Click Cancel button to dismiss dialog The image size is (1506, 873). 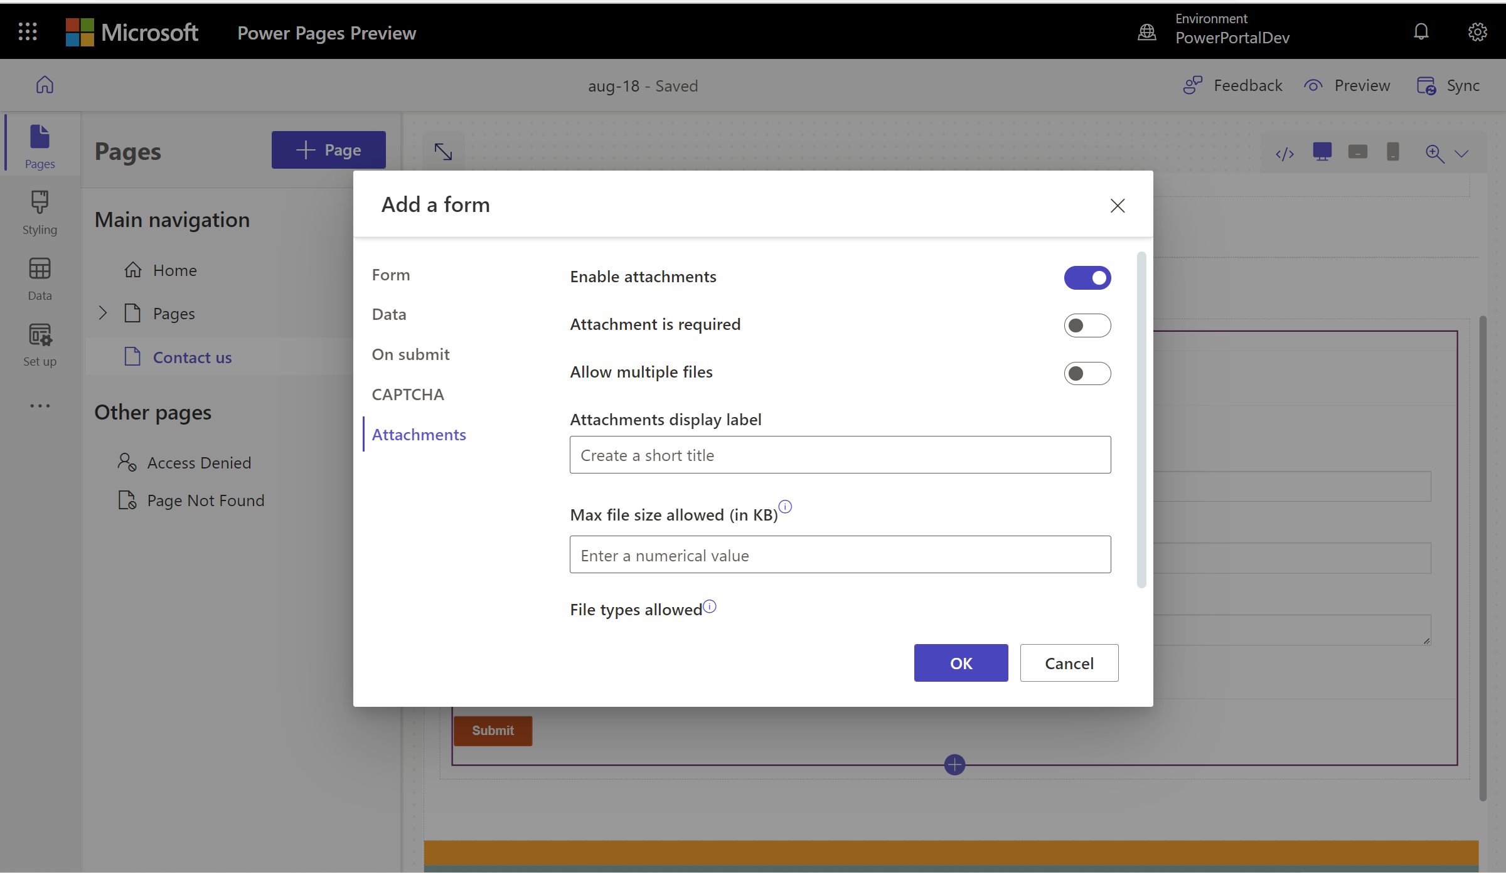1069,662
